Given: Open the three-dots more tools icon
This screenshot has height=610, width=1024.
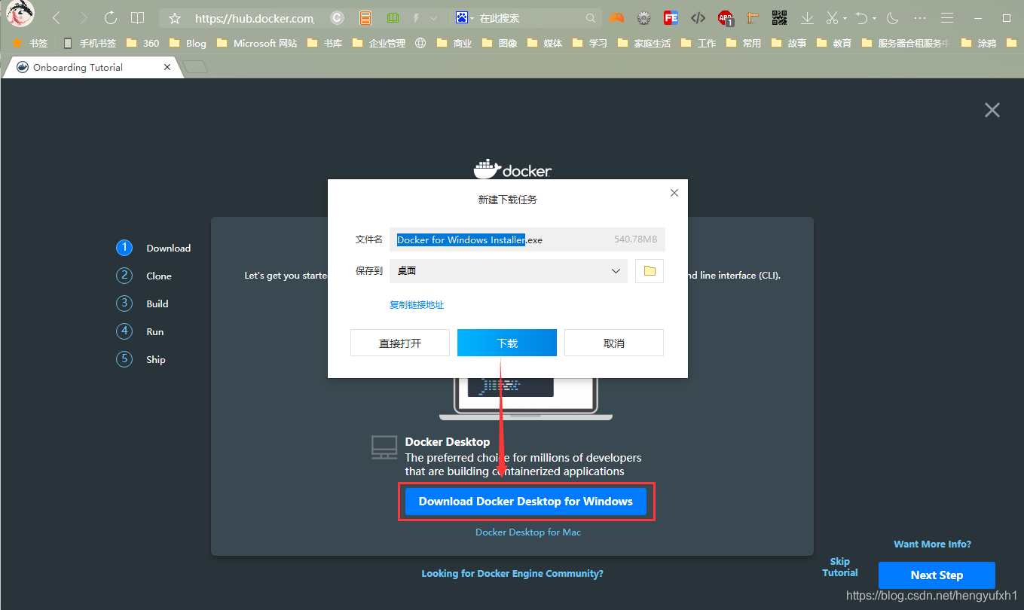Looking at the screenshot, I should click(x=920, y=18).
